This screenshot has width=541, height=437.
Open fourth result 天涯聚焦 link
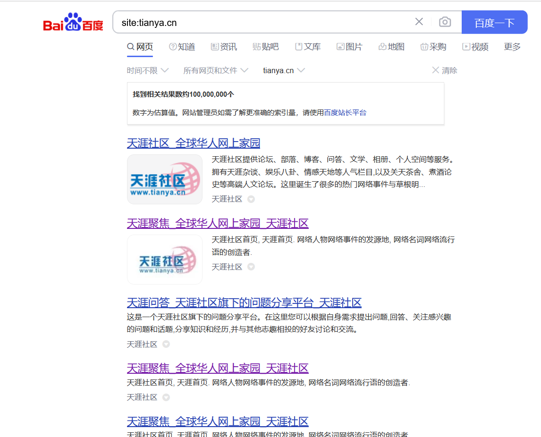(217, 369)
